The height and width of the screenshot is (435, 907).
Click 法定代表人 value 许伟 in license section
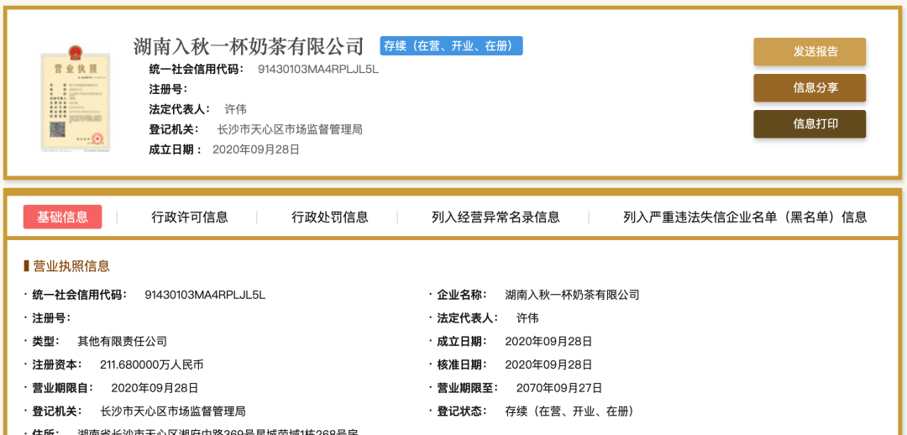click(x=527, y=318)
